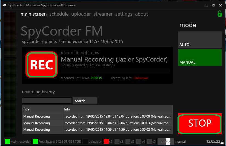
Task: Click the recorded time 0:00:35
Action: pyautogui.click(x=96, y=78)
